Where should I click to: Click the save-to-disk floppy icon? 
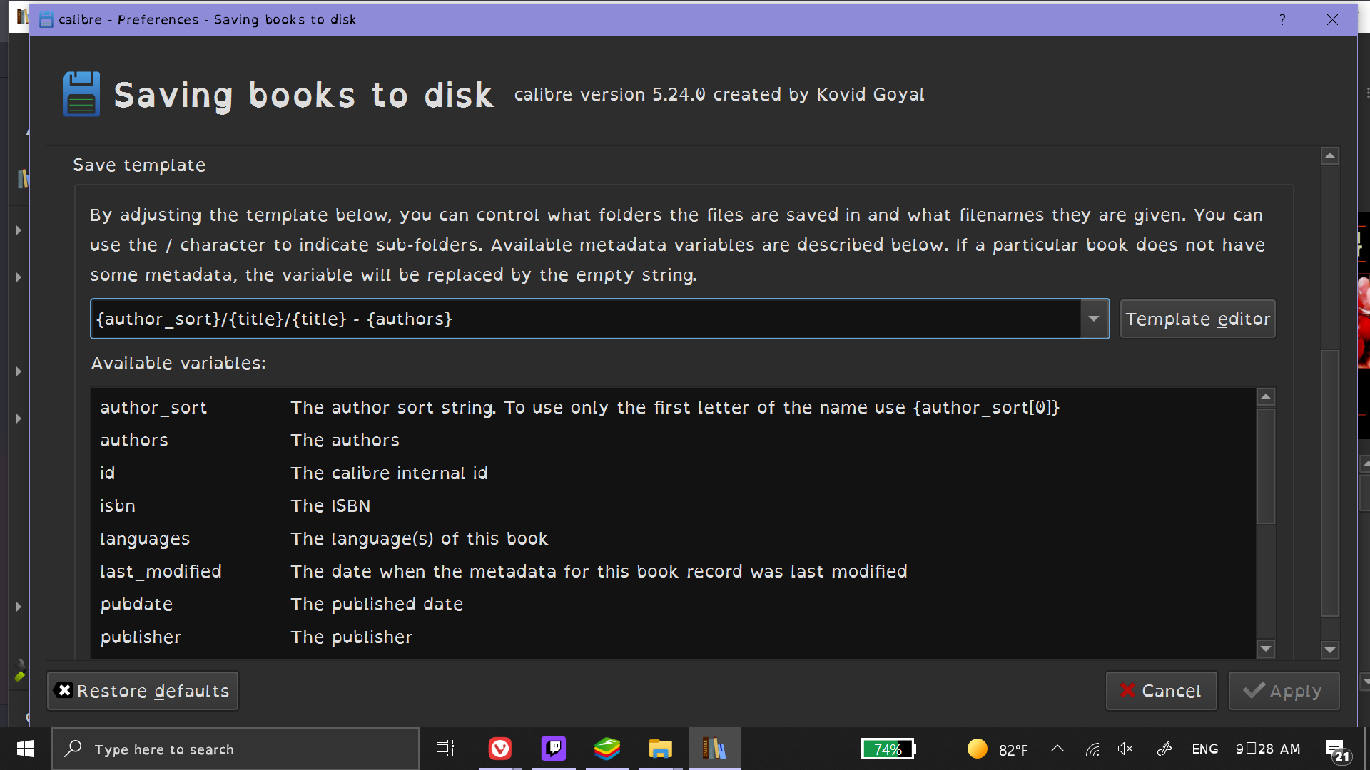(x=81, y=94)
